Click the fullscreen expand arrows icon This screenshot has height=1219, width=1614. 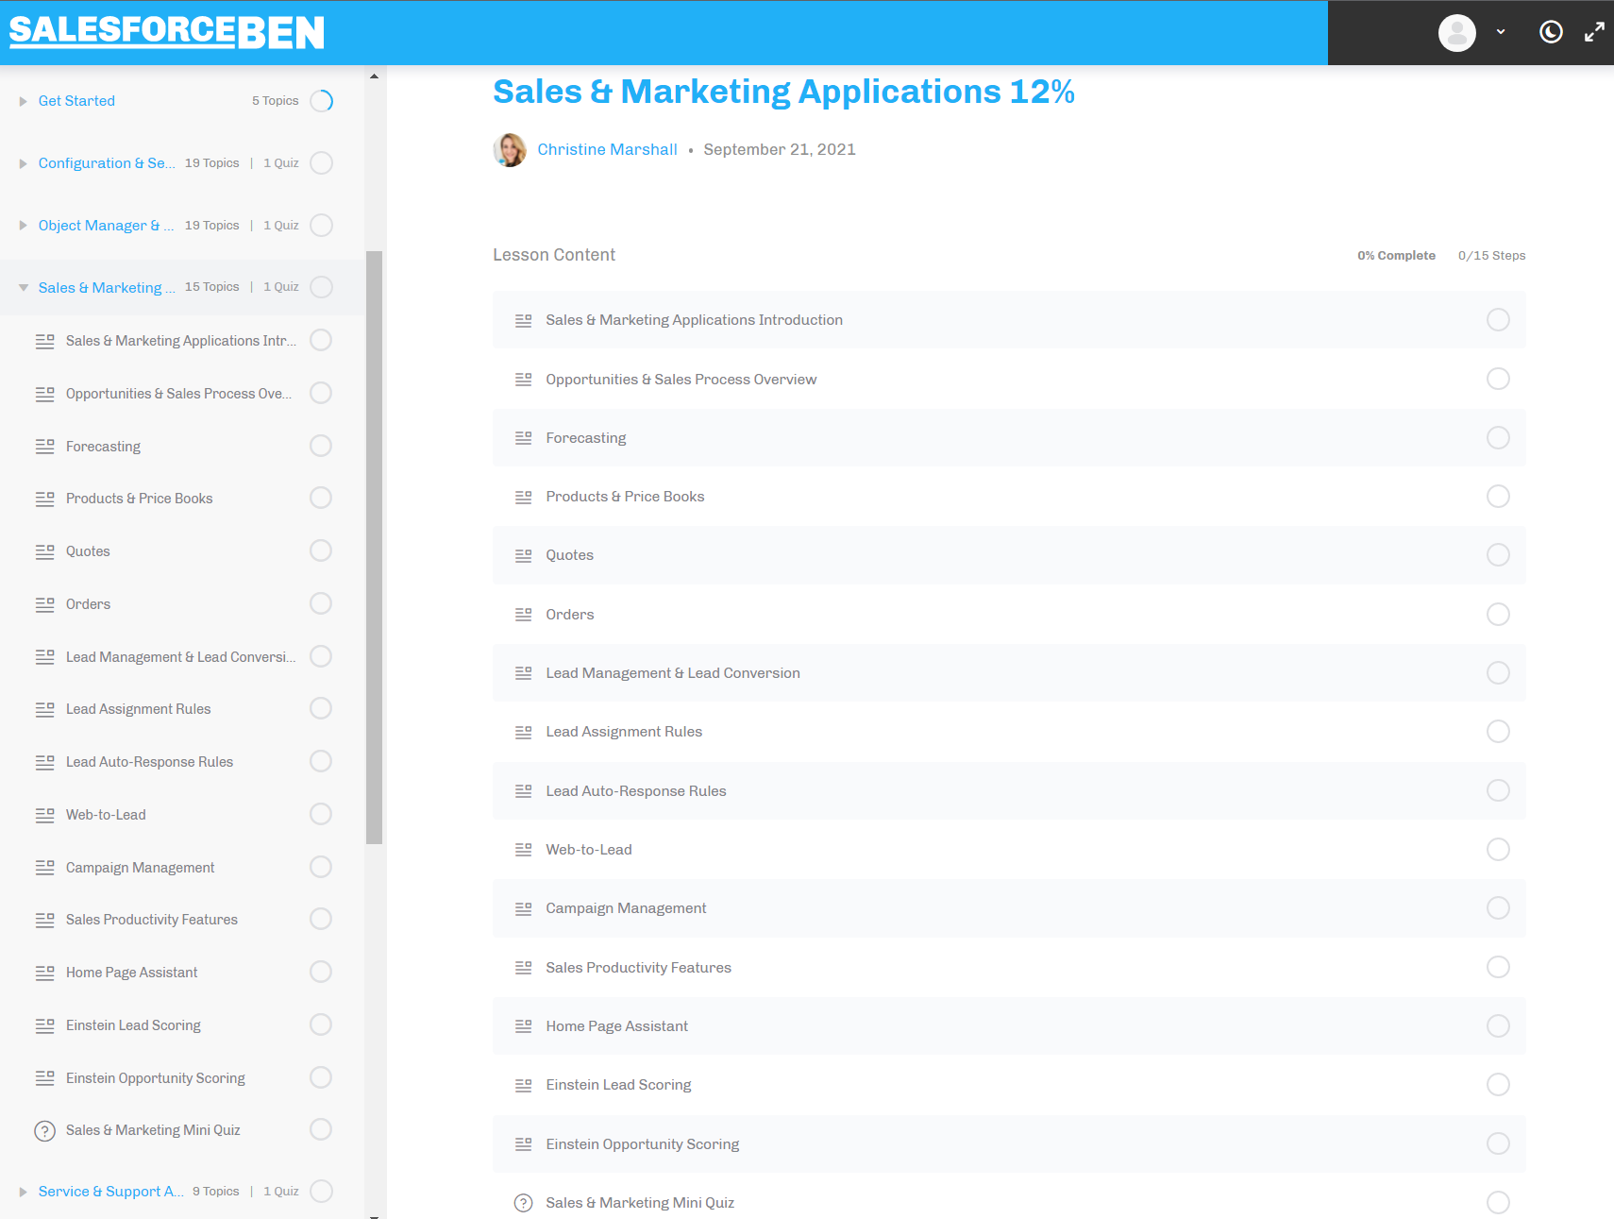click(1594, 32)
